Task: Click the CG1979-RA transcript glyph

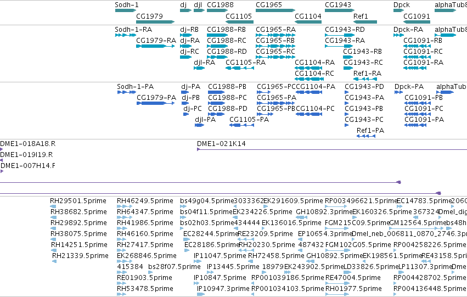Action: [155, 46]
